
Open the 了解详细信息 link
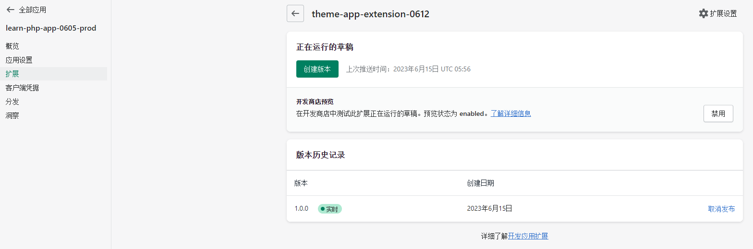(x=510, y=113)
